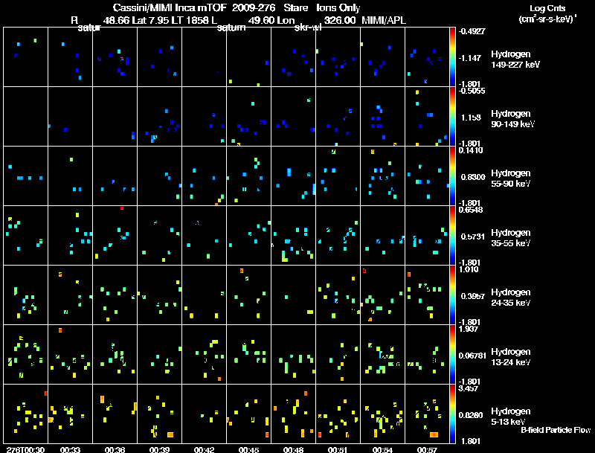The height and width of the screenshot is (453, 595).
Task: Click the 'Hydrogen 149-227 keV' row label
Action: click(x=515, y=60)
